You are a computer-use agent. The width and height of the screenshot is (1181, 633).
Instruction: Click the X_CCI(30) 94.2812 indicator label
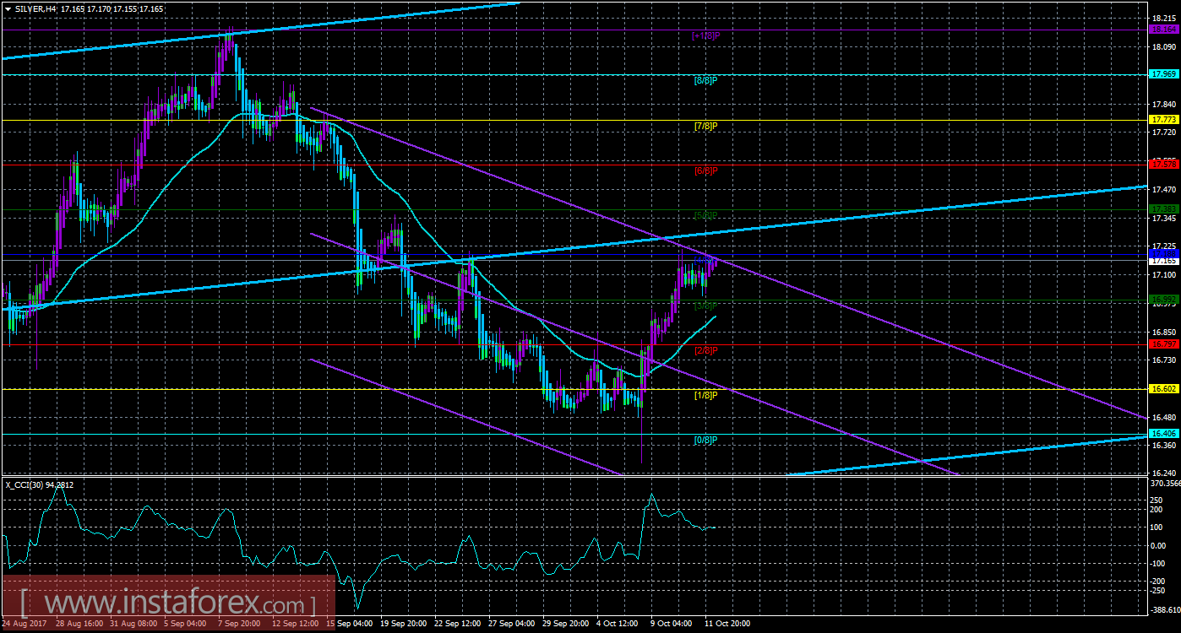pyautogui.click(x=39, y=484)
